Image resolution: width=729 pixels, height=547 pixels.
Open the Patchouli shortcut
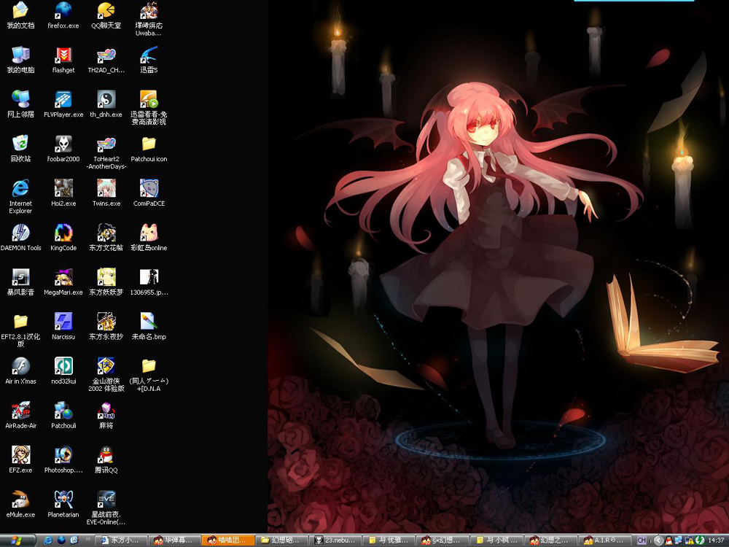click(x=63, y=416)
